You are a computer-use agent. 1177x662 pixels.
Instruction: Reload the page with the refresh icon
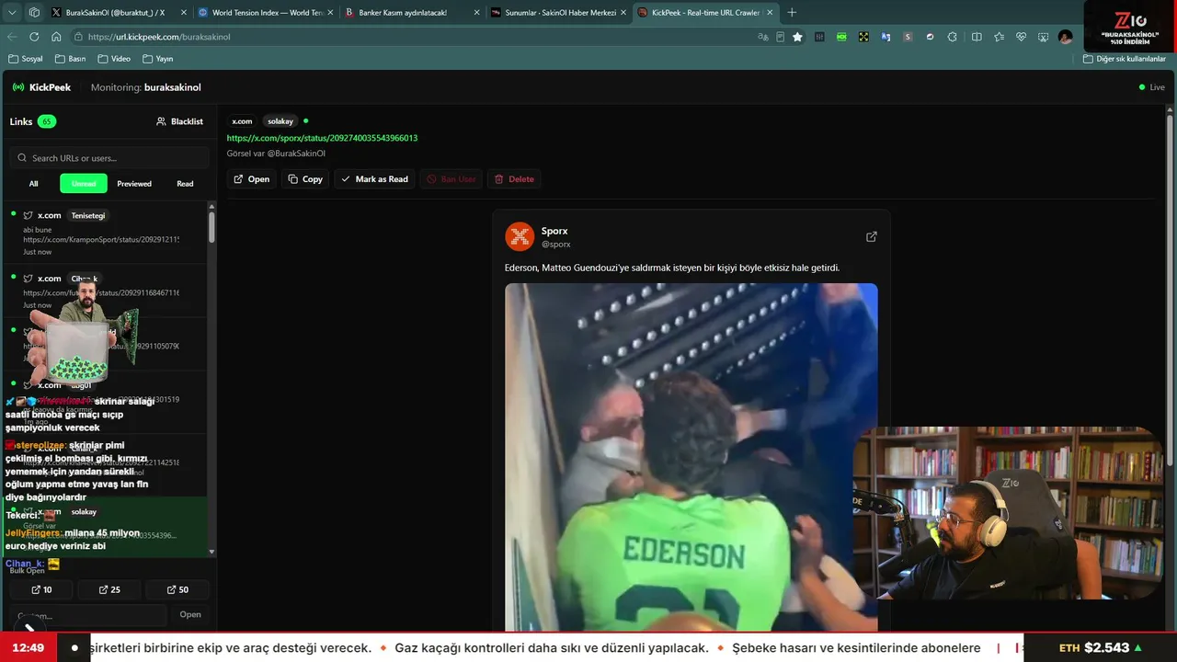pyautogui.click(x=34, y=37)
